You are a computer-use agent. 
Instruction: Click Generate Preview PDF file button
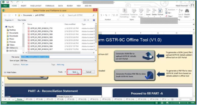point(135,75)
